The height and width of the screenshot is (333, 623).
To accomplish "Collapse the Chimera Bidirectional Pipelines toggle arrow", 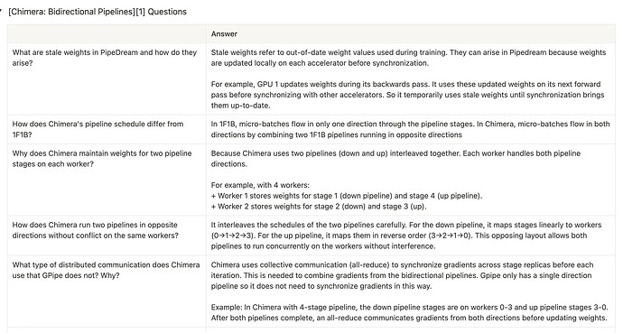I will [x=1, y=11].
